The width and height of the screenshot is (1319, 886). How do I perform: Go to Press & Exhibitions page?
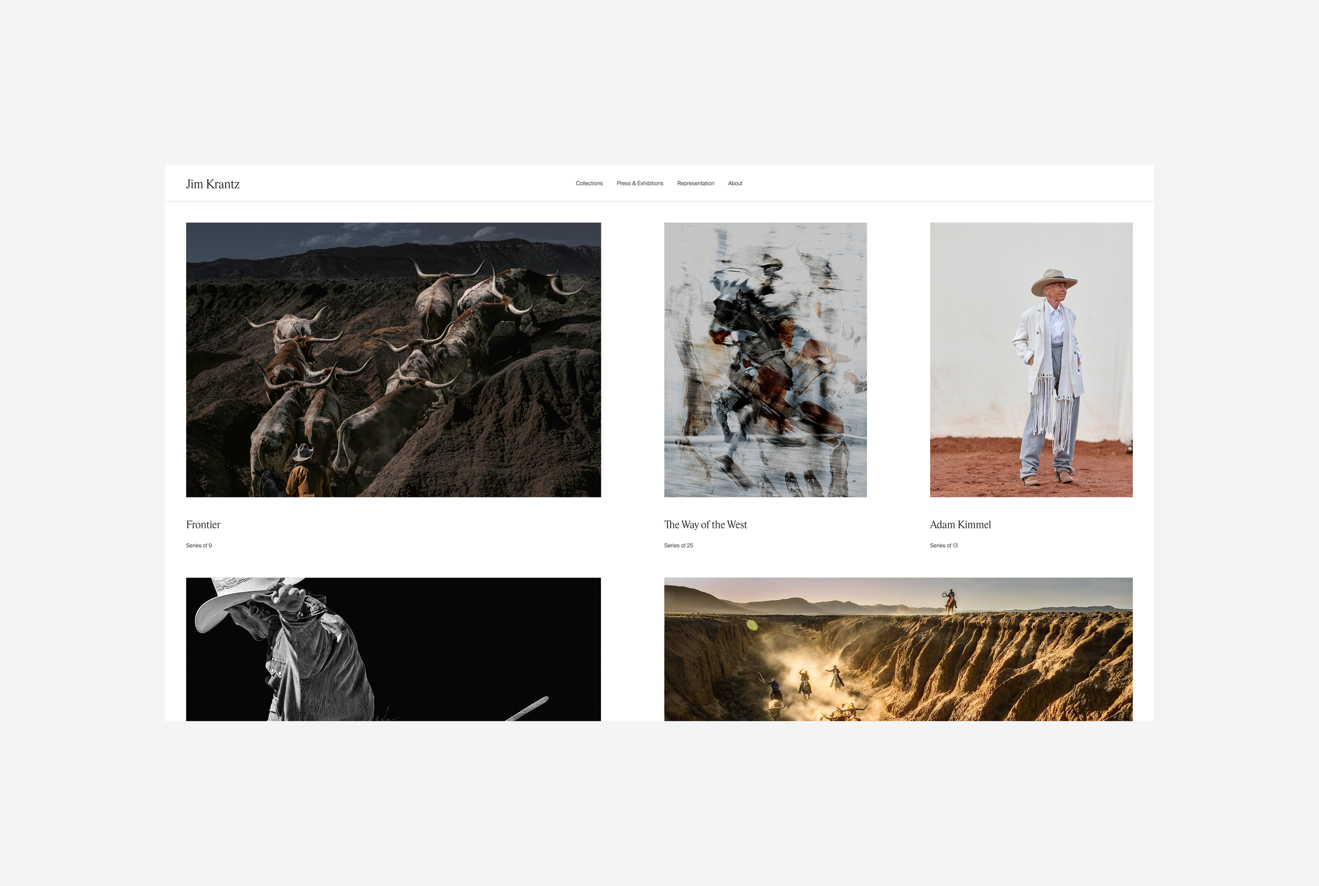pos(640,183)
